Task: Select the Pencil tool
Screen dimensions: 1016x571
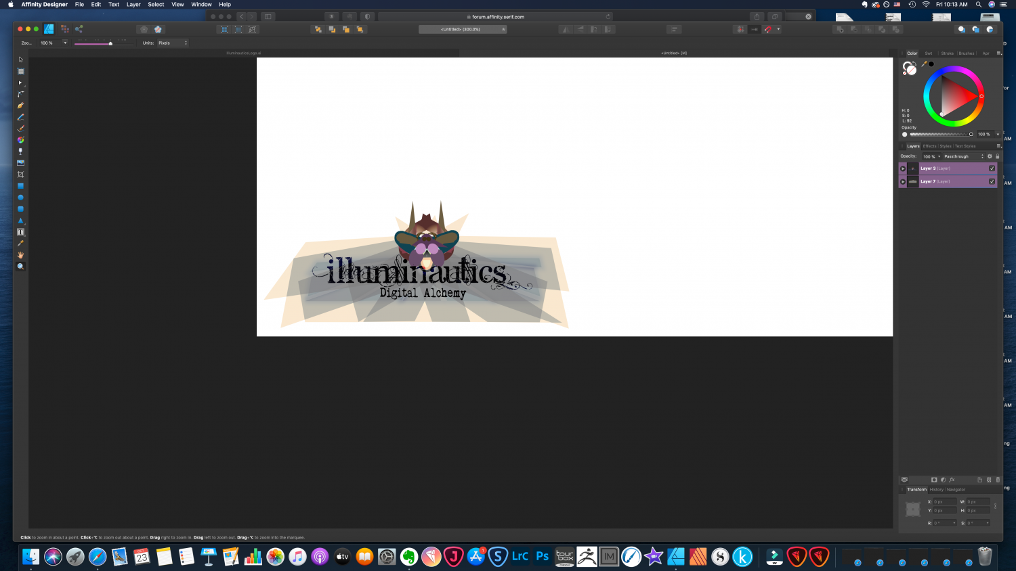Action: (20, 117)
